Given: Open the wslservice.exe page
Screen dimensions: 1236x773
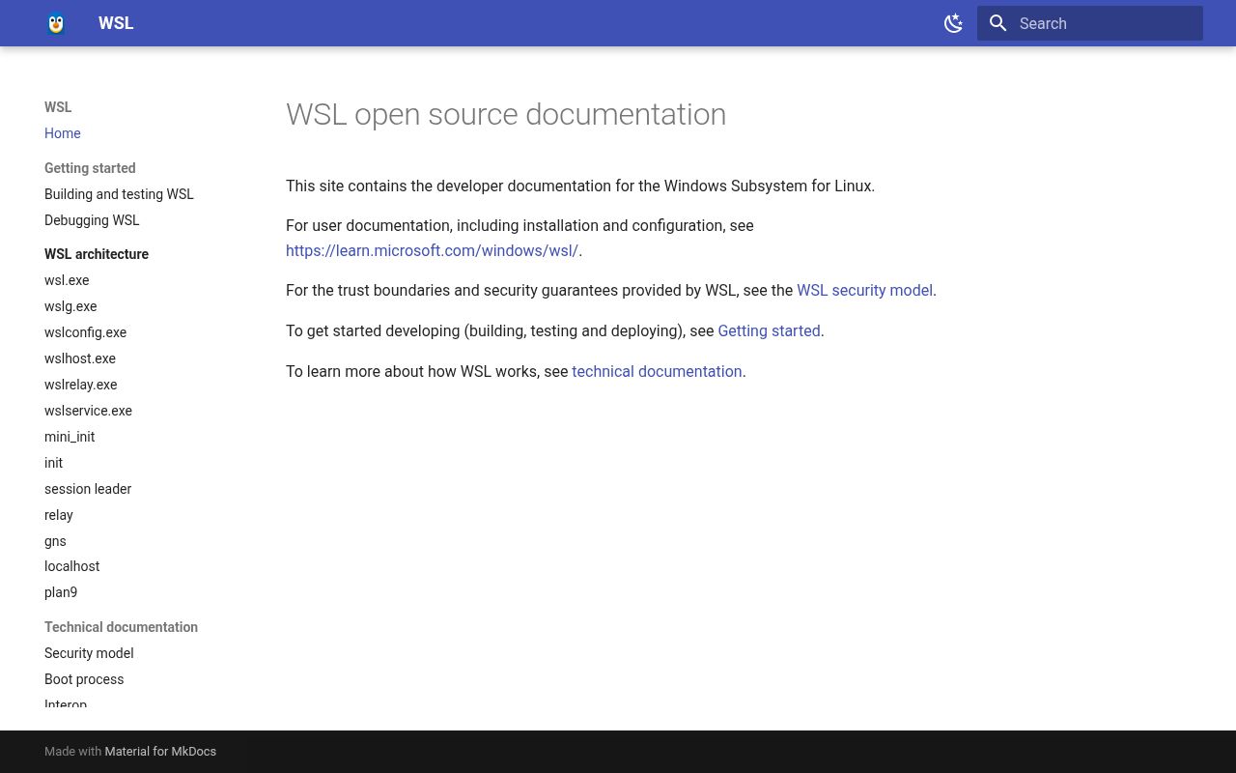Looking at the screenshot, I should (x=88, y=411).
